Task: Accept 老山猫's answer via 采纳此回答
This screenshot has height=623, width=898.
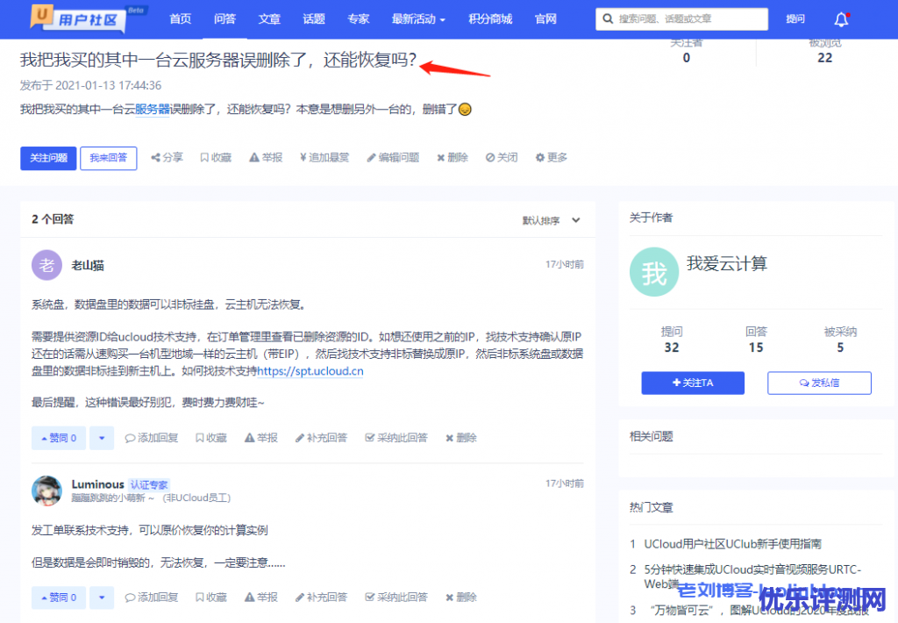Action: click(396, 438)
